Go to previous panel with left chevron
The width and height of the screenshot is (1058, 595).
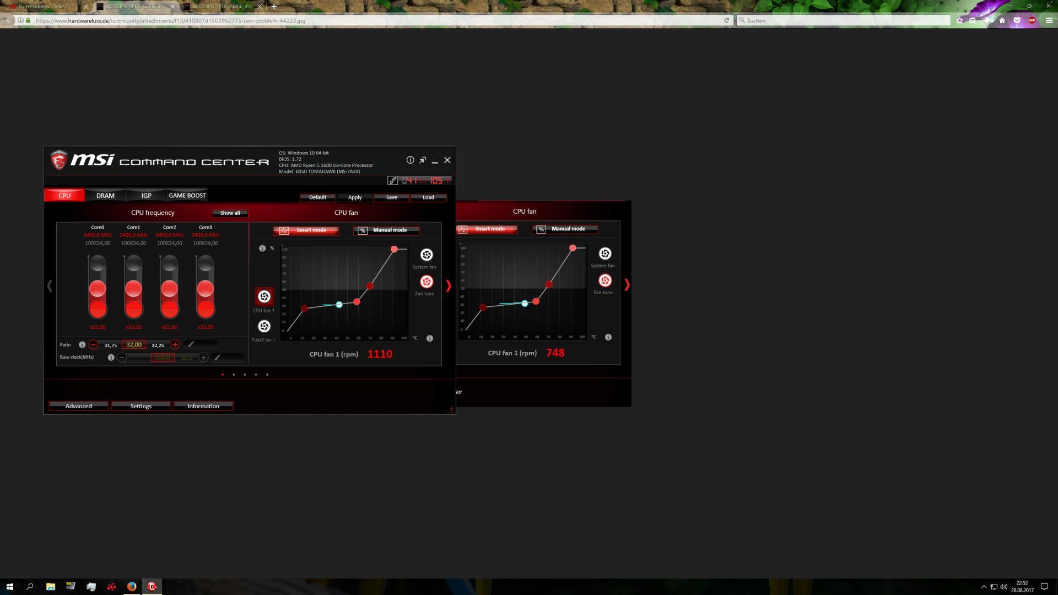pyautogui.click(x=50, y=285)
